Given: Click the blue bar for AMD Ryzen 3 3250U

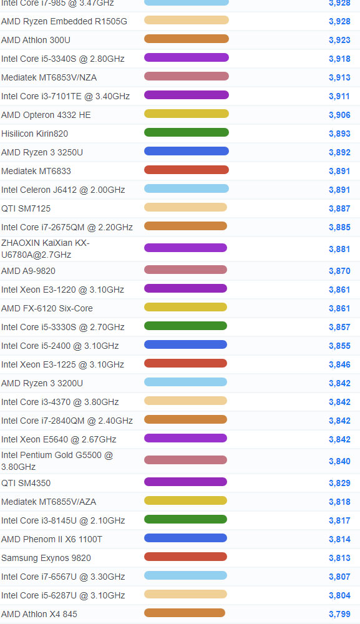Looking at the screenshot, I should click(x=186, y=151).
